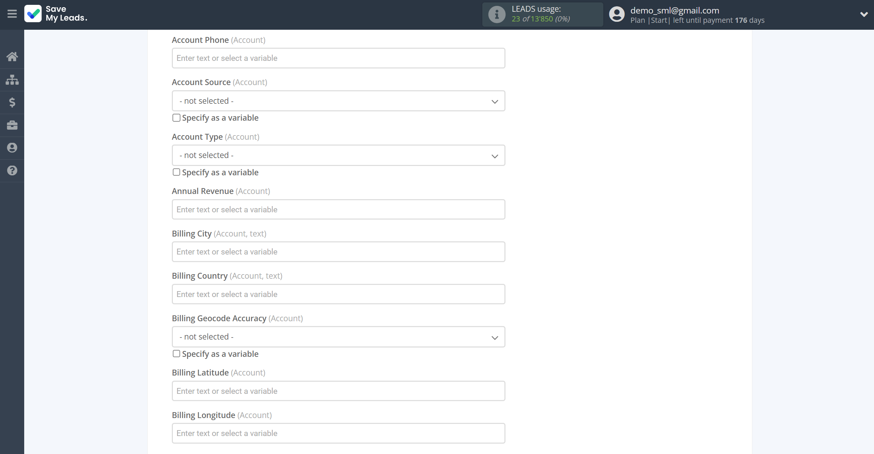Open the hamburger menu icon
Viewport: 874px width, 454px height.
pos(12,14)
